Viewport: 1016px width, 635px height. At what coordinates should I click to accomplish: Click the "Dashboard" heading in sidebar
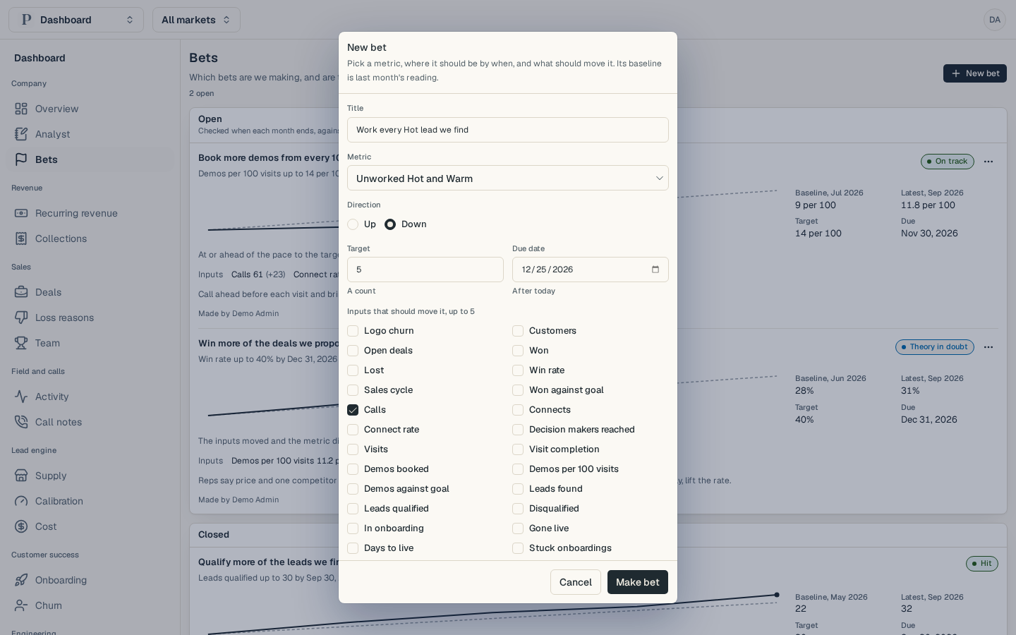click(40, 58)
